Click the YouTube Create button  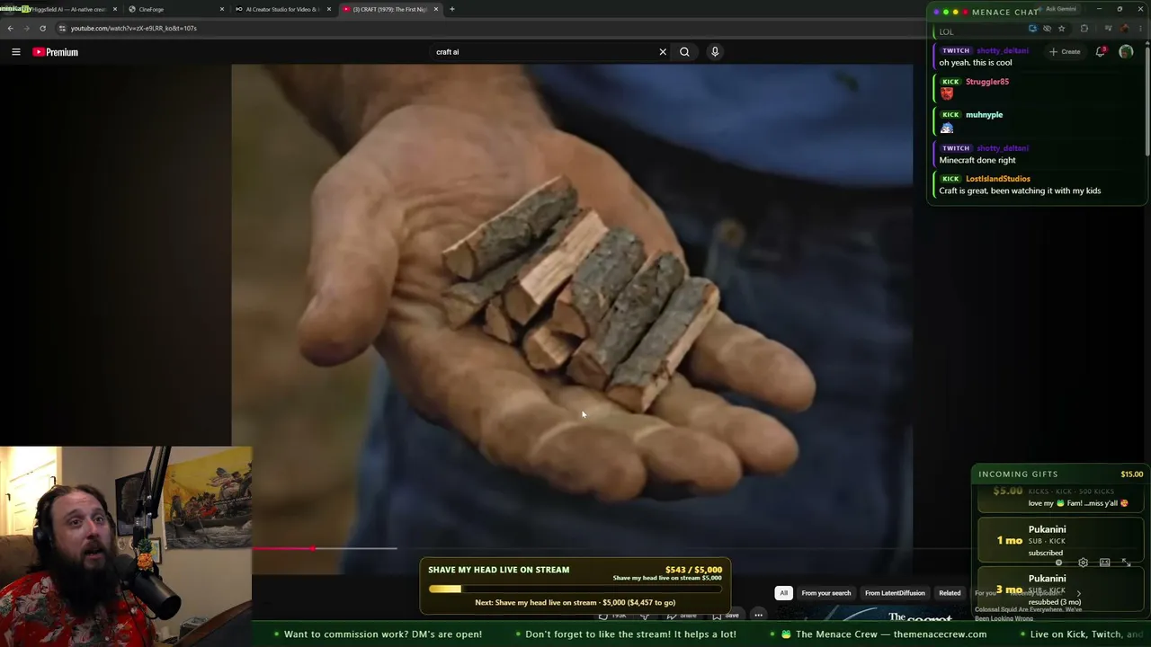1065,52
